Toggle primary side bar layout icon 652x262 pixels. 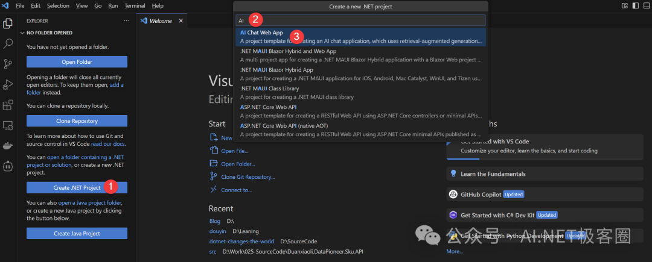[x=635, y=6]
